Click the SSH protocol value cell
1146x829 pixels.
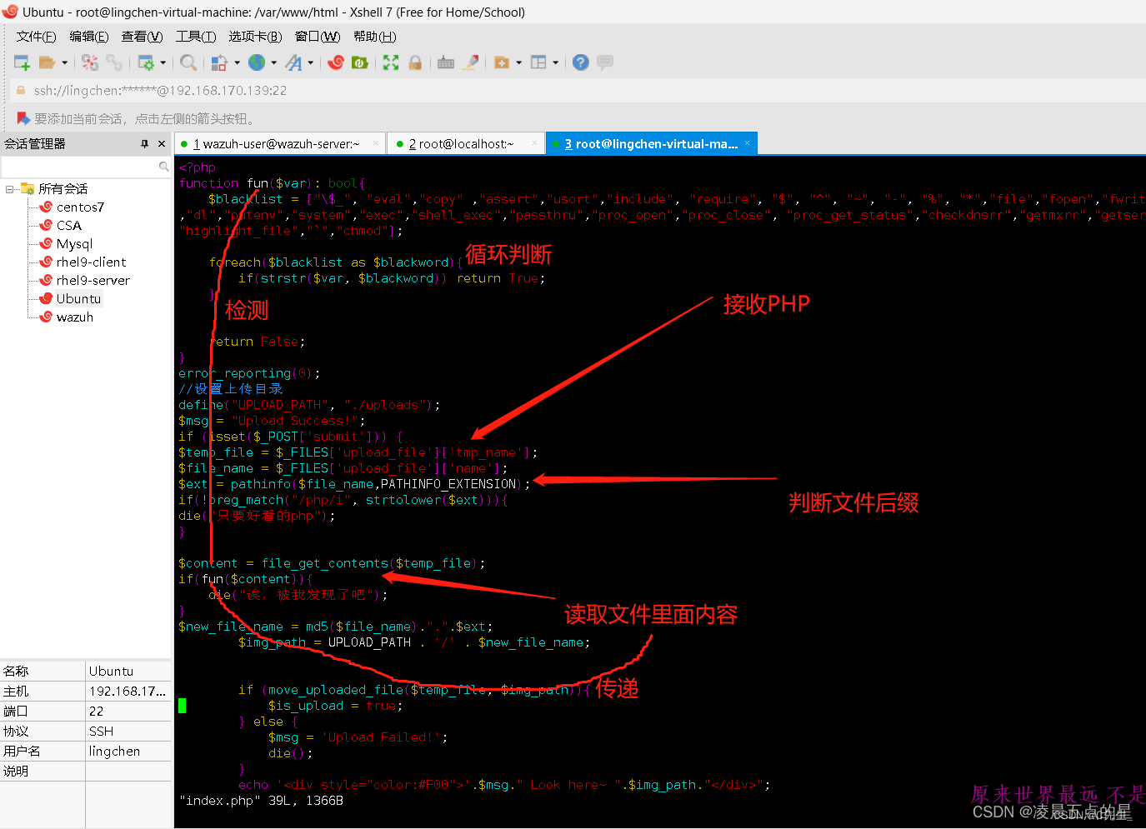tap(128, 732)
